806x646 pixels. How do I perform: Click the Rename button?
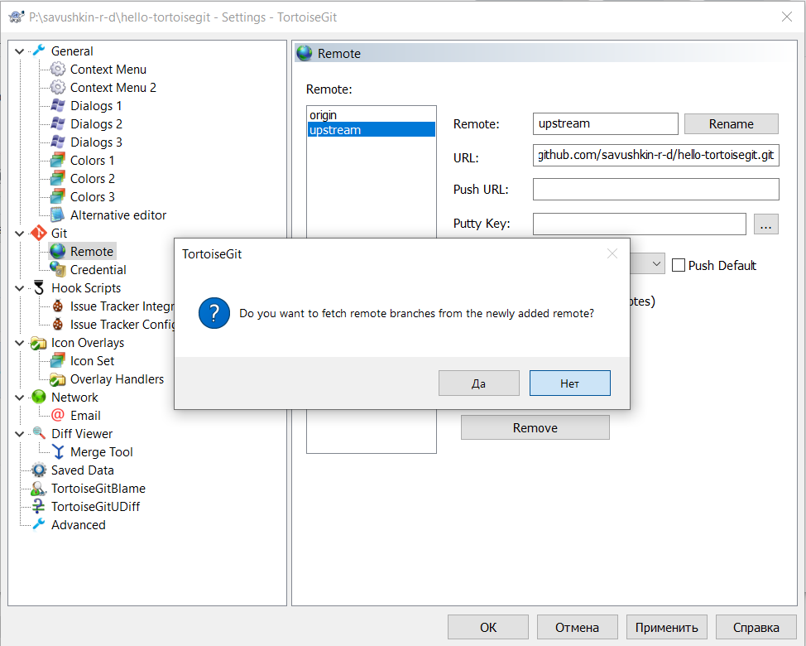click(731, 124)
